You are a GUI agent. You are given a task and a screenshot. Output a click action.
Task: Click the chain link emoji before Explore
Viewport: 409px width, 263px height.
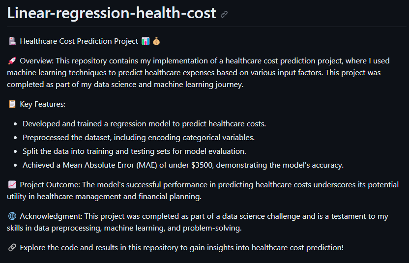pos(12,248)
